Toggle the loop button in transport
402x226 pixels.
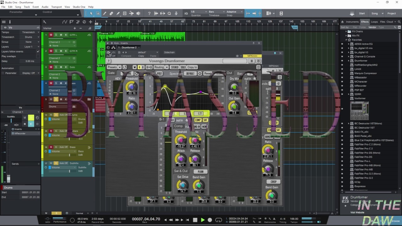pyautogui.click(x=219, y=220)
